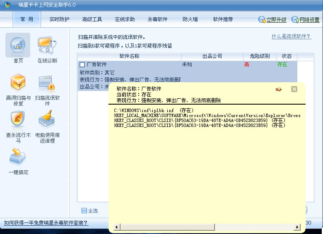The height and width of the screenshot is (234, 323).
Task: Switch to the 实时防护 tab
Action: [59, 19]
